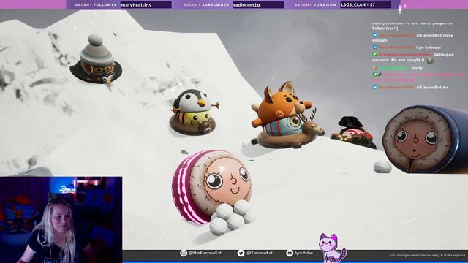Select the penguin marble
The image size is (468, 263).
click(x=194, y=112)
